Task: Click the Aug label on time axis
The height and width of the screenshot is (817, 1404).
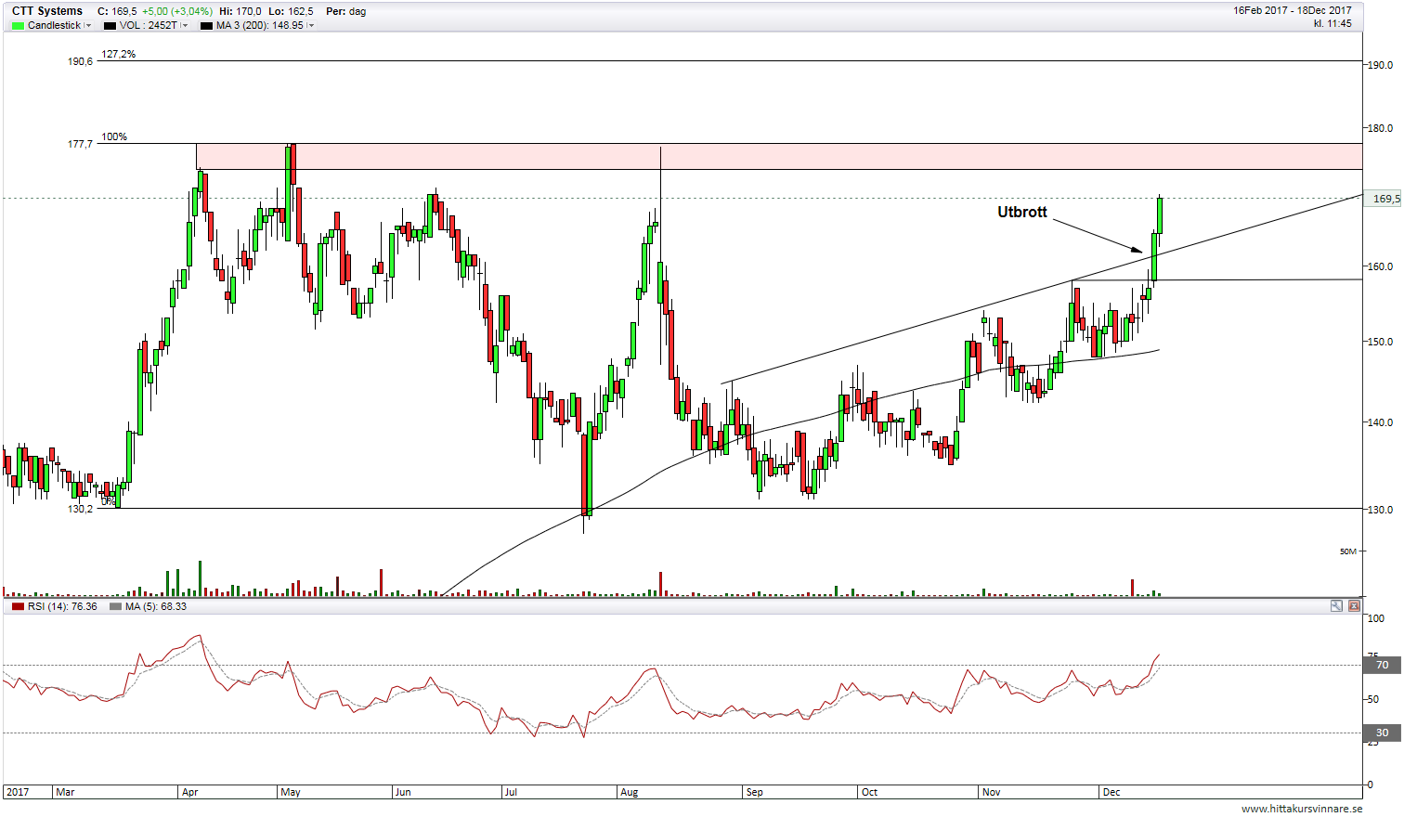Action: 629,792
